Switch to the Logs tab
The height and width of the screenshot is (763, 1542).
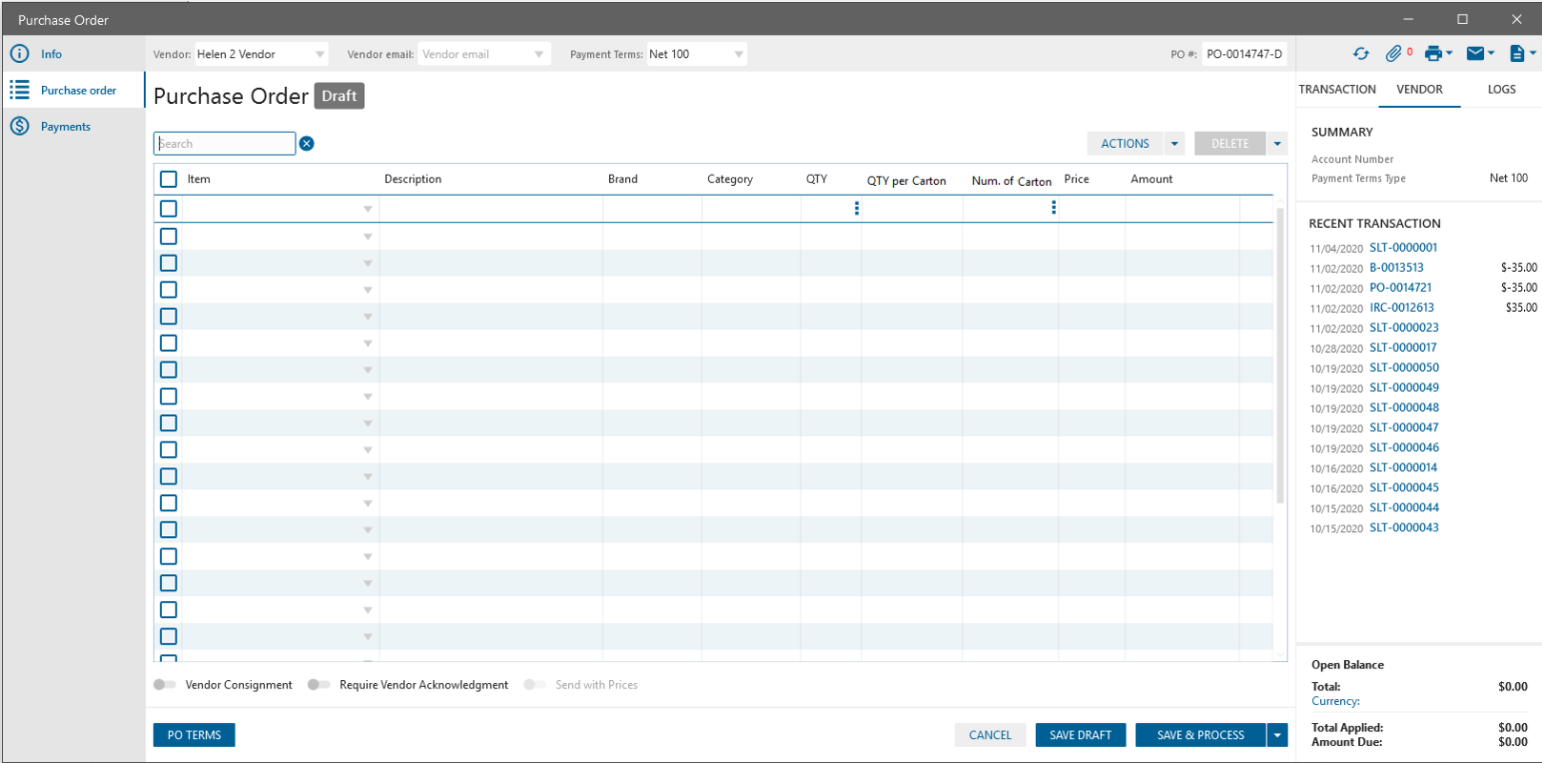(x=1501, y=89)
